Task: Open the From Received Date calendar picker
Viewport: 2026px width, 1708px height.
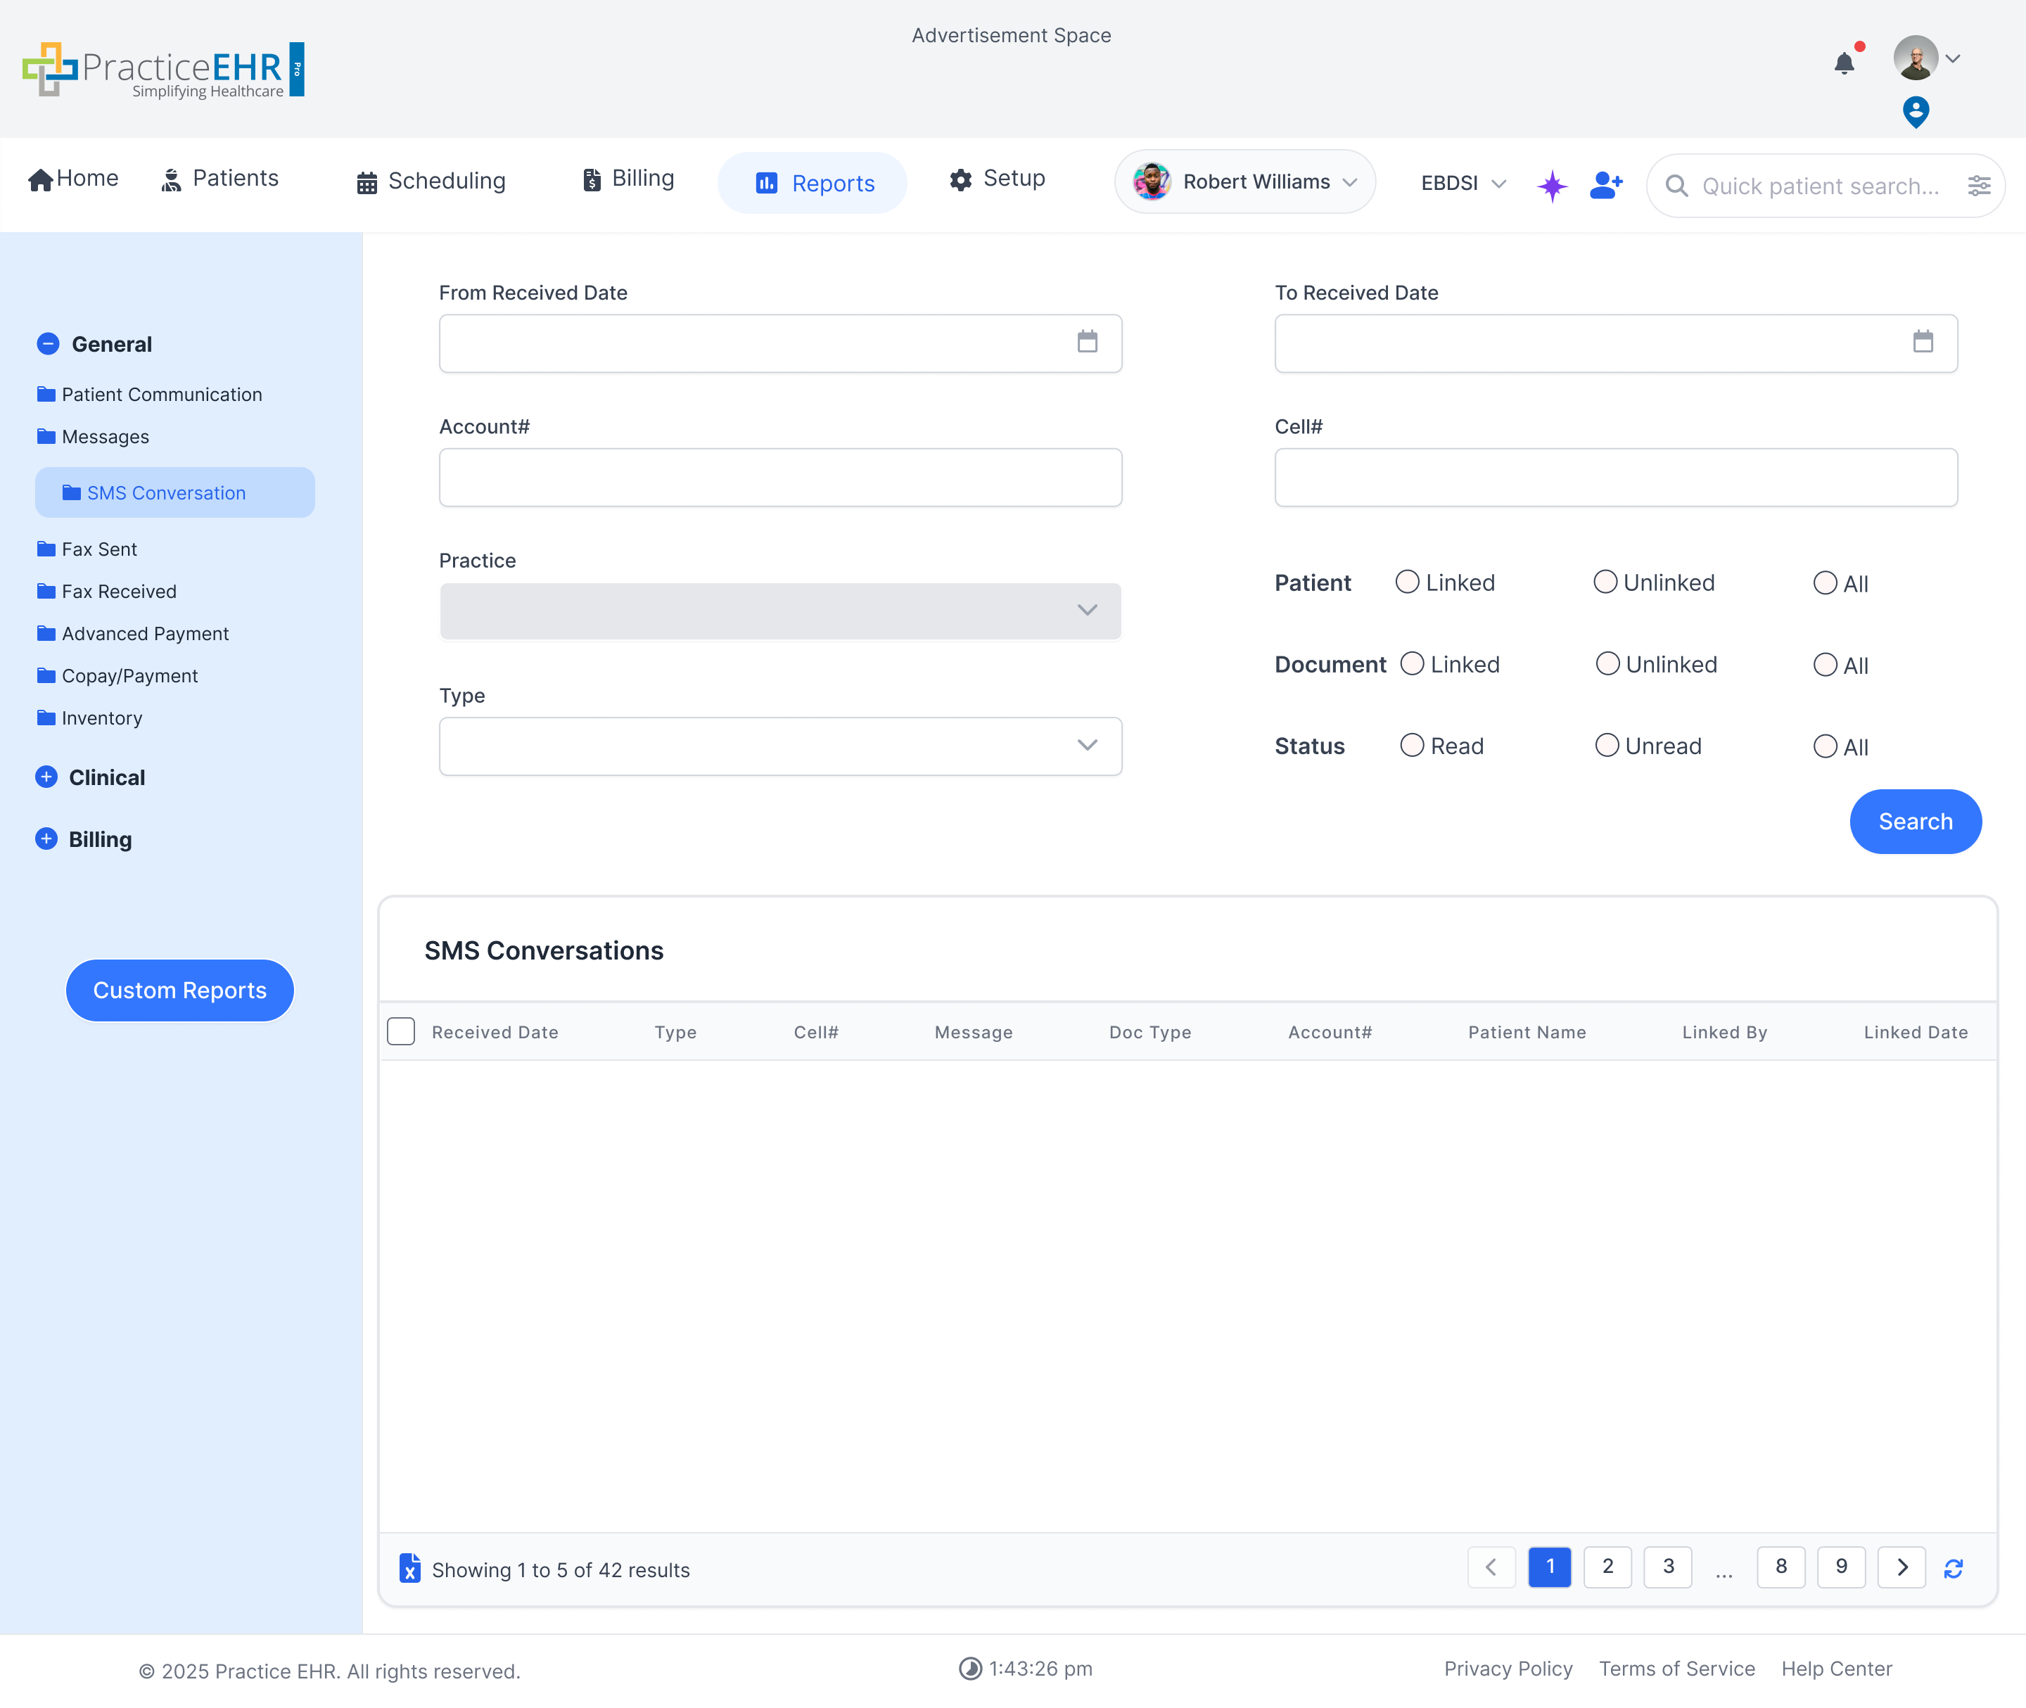Action: (1087, 342)
